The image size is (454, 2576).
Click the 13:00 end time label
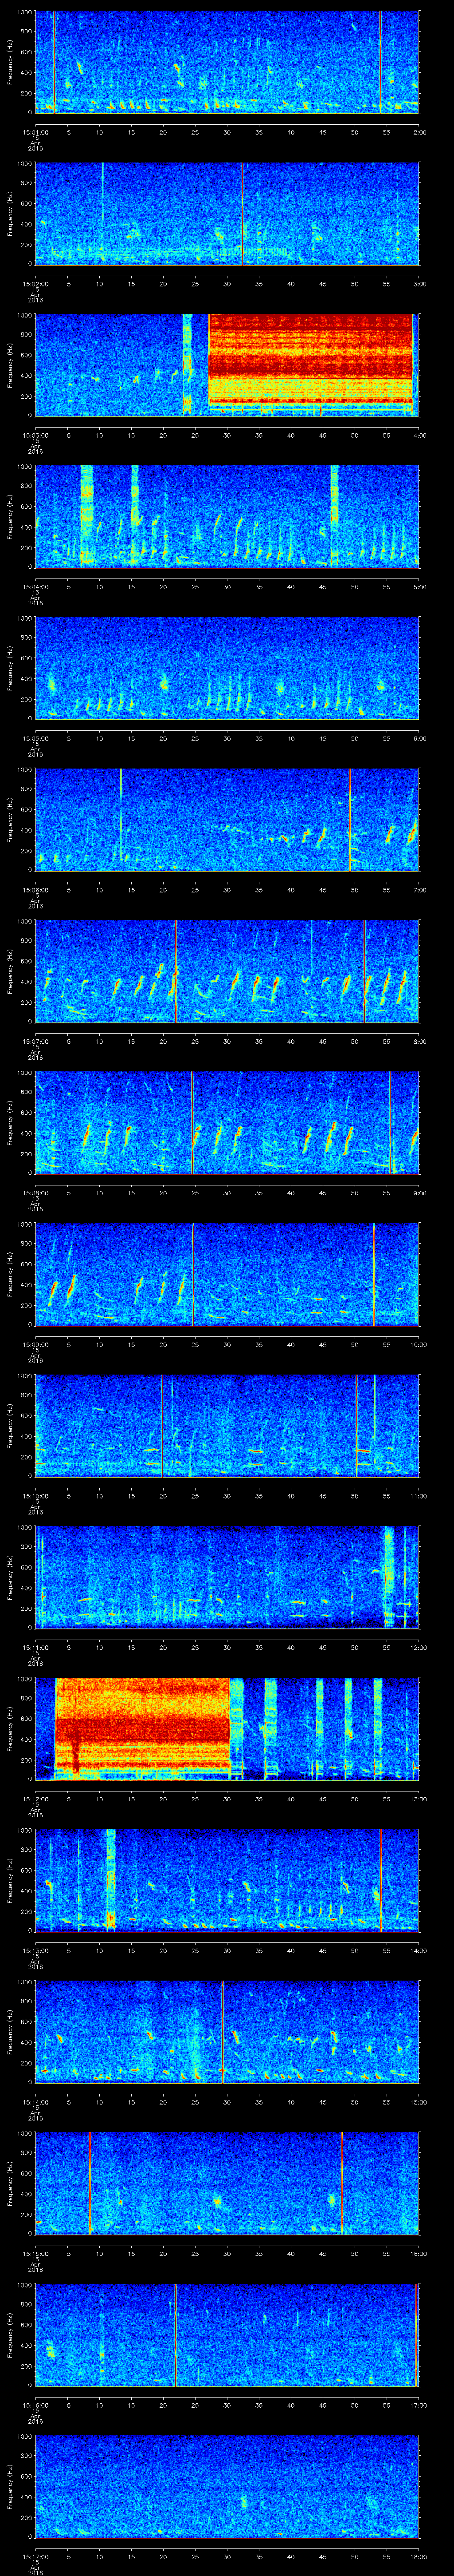click(x=418, y=1799)
